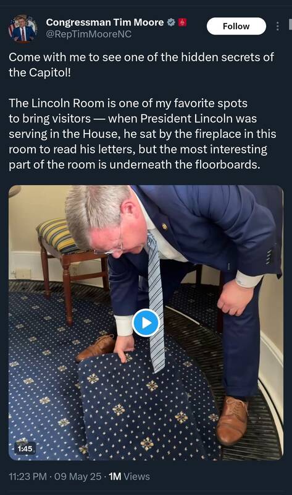Open the Congressman Tim Moore display name
Screen dimensions: 292x495
pos(105,22)
